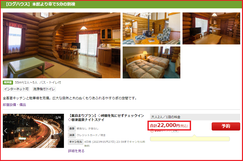Click the 合計22,000円 total price
The height and width of the screenshot is (161, 243).
[x=169, y=125]
